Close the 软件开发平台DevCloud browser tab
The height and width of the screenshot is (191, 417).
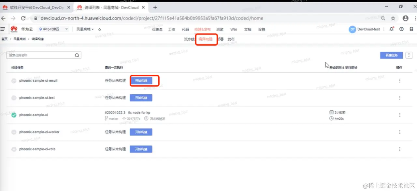(68, 7)
